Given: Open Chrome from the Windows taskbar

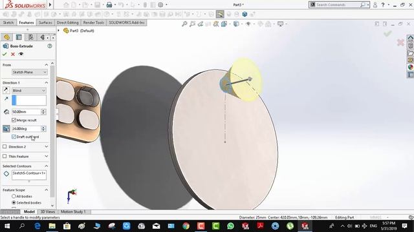Looking at the screenshot, I should point(186,226).
